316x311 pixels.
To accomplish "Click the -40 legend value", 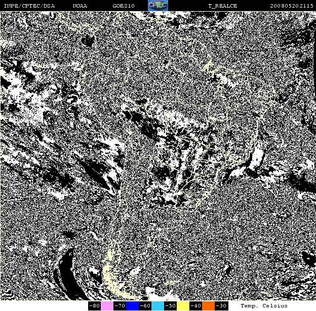I will click(195, 306).
